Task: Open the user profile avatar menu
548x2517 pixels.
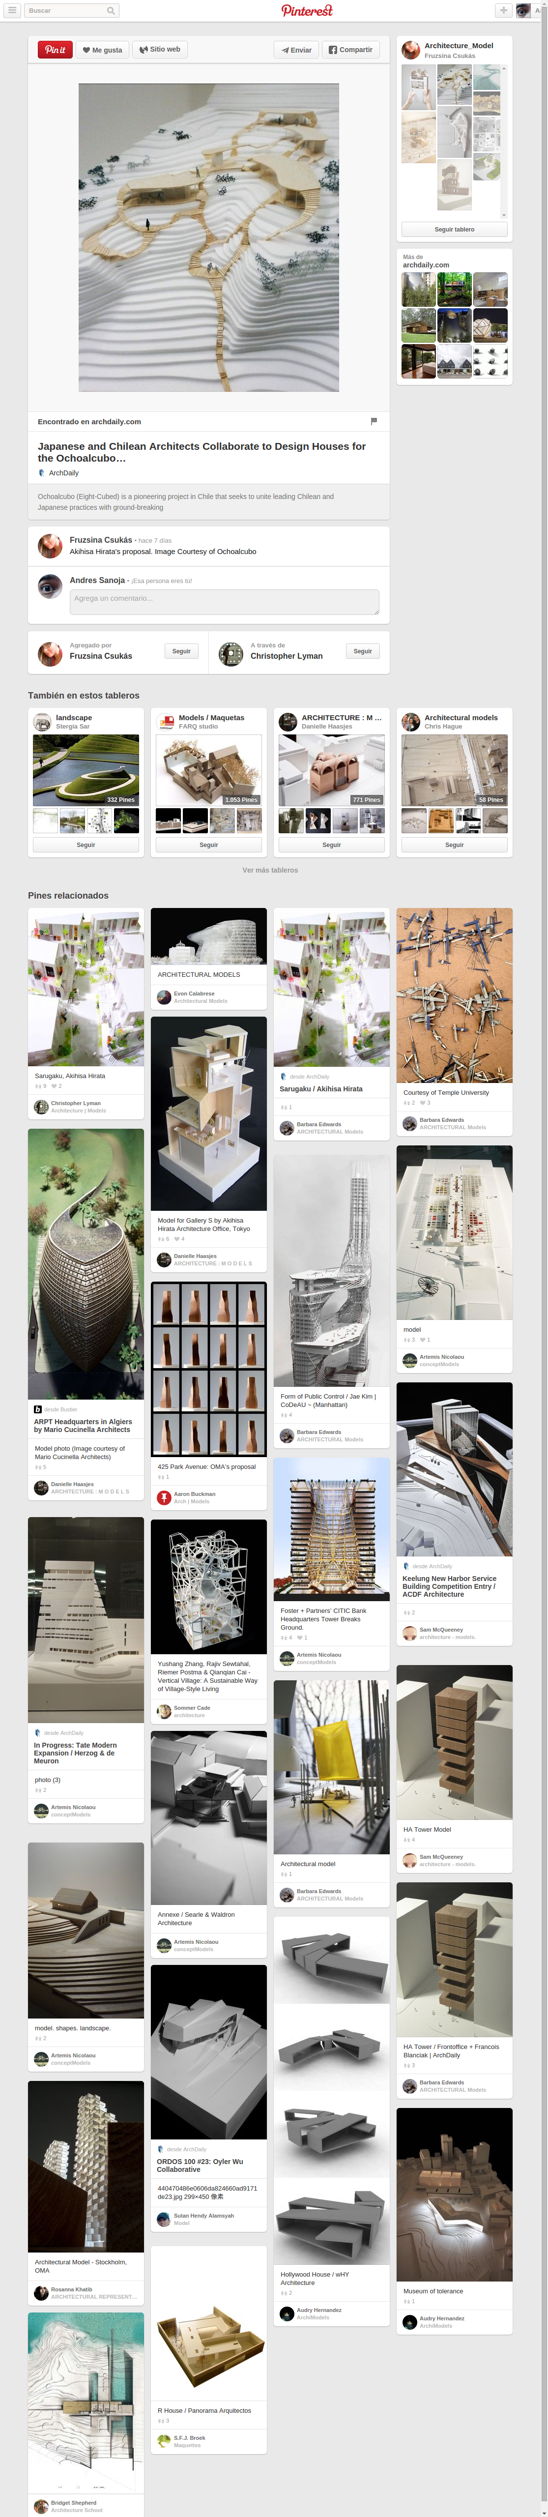Action: 522,11
